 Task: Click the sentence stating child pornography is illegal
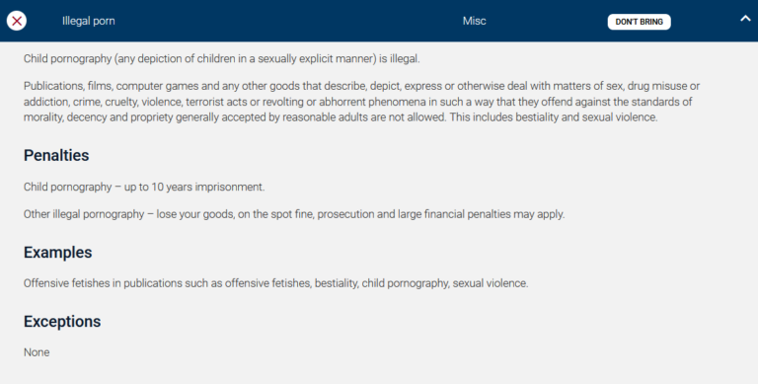coord(222,59)
